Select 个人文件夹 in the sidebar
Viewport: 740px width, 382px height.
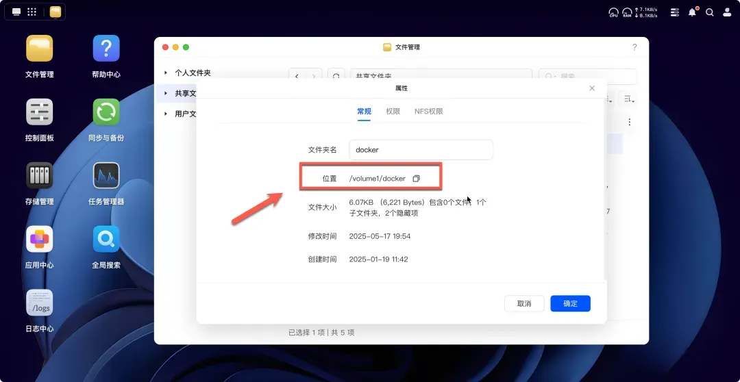click(x=193, y=73)
